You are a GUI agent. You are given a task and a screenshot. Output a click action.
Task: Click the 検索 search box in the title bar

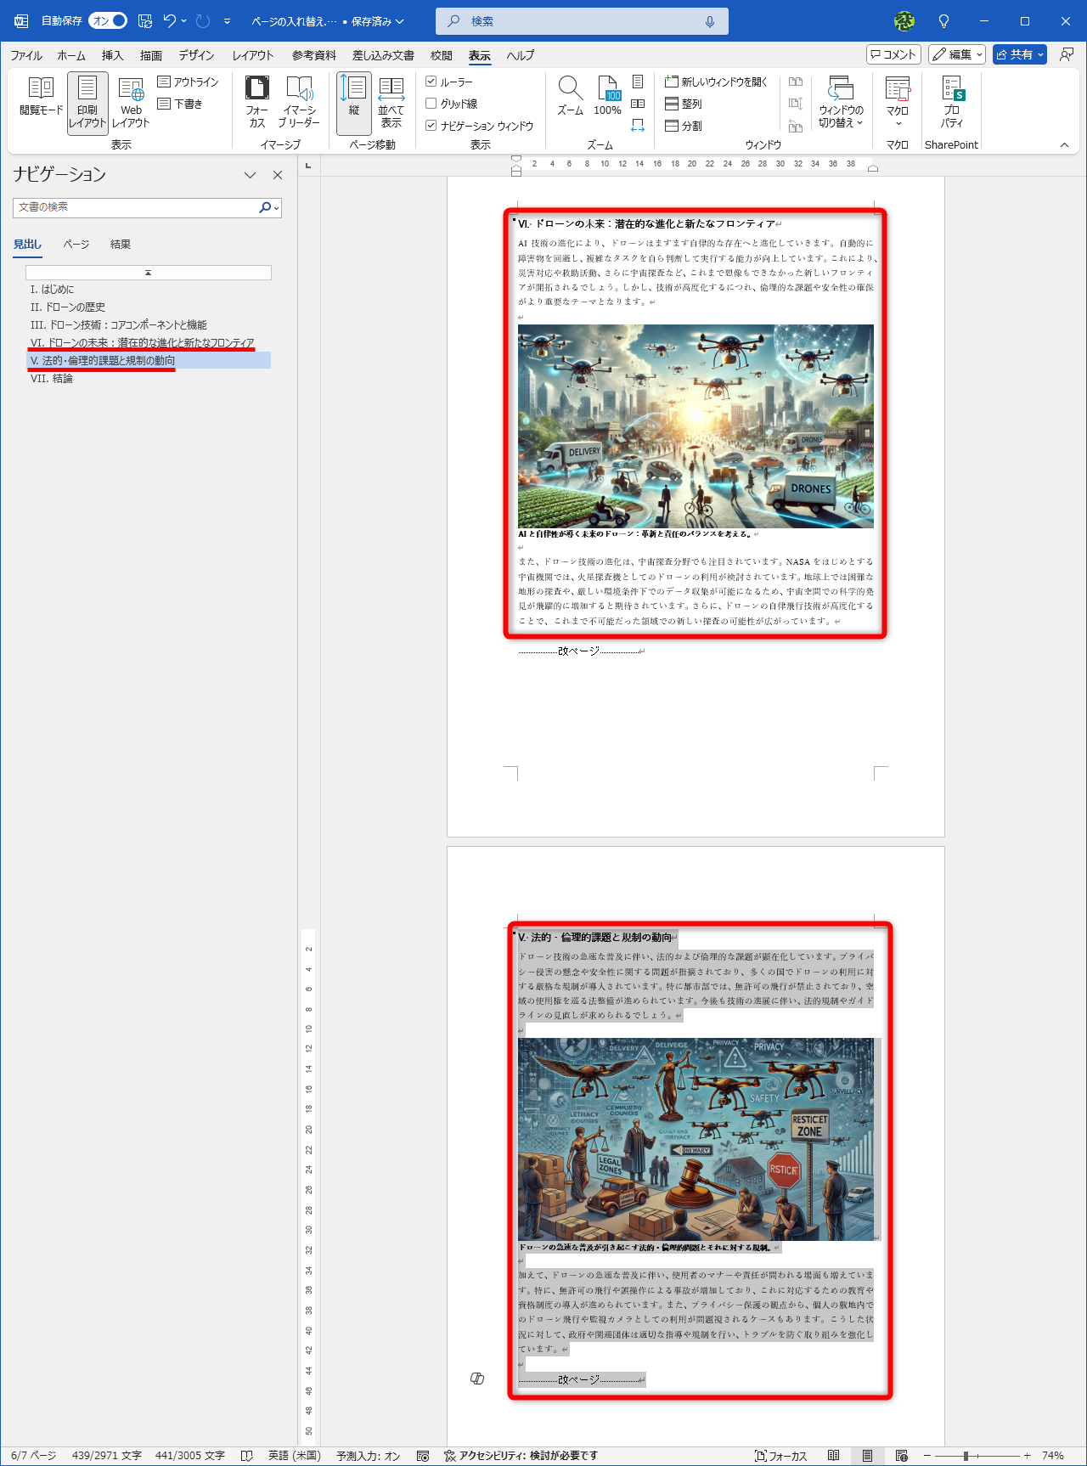coord(582,21)
